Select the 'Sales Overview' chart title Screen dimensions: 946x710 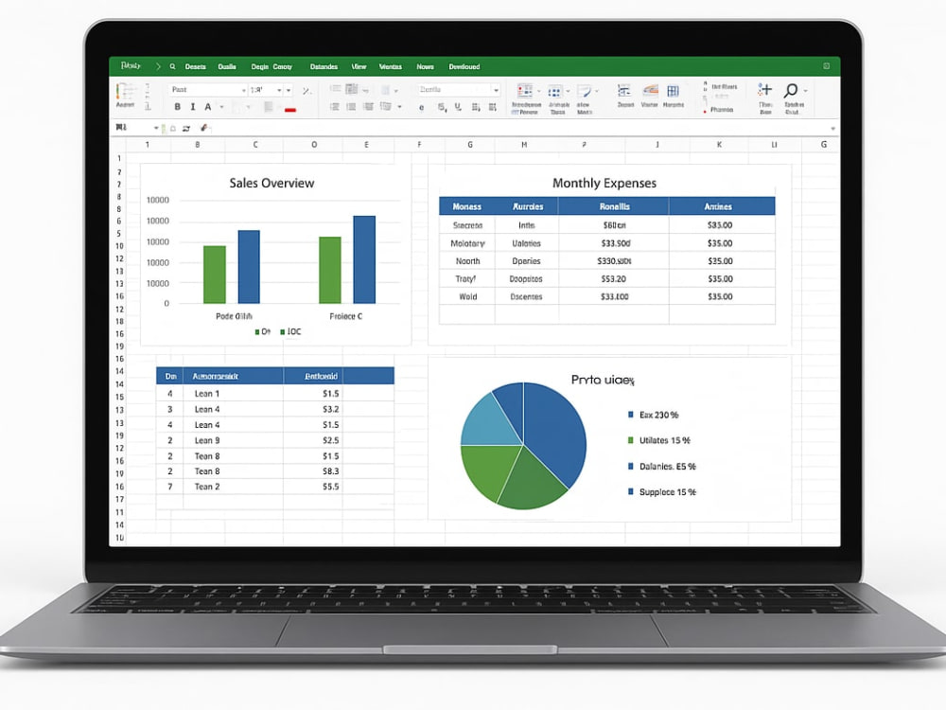[272, 183]
